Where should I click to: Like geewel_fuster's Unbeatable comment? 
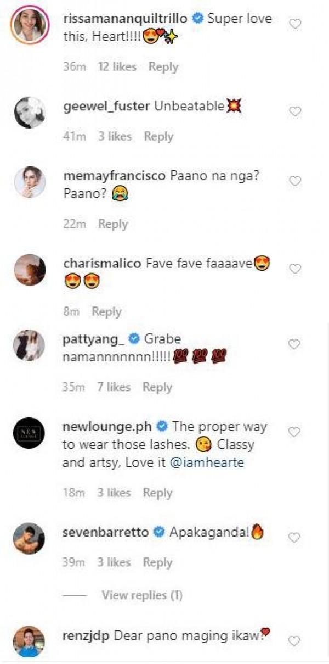pos(295,112)
